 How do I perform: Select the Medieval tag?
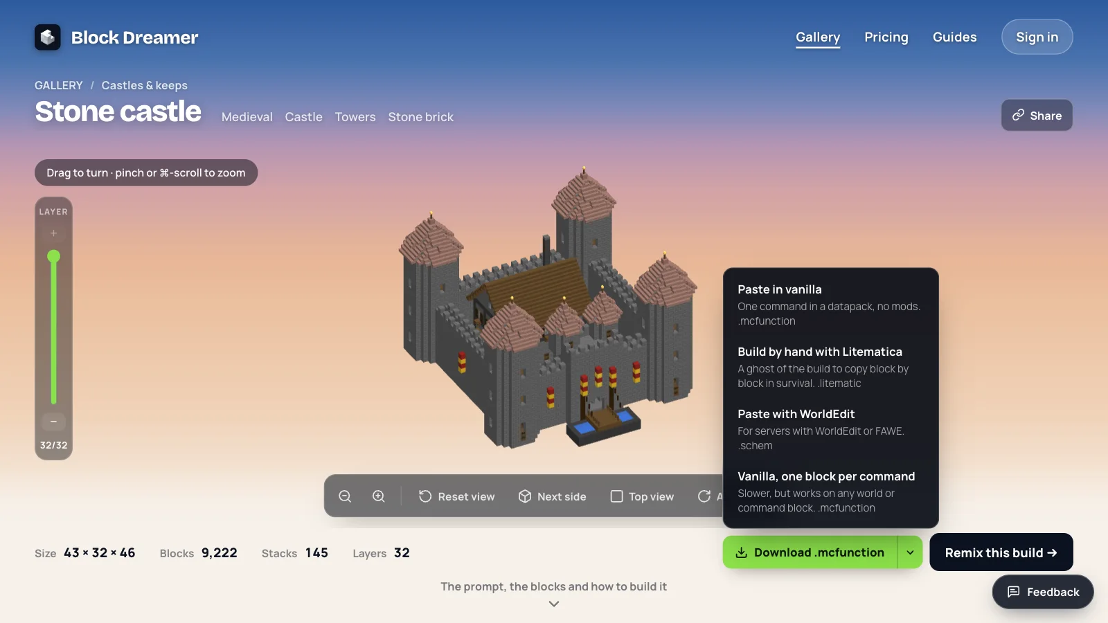tap(247, 117)
